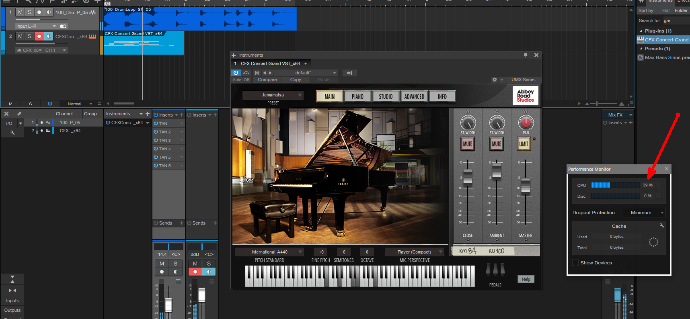Toggle the plugin power (bypass) button
690x319 pixels.
236,73
